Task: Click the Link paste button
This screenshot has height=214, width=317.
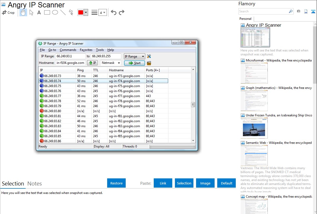Action: pyautogui.click(x=163, y=183)
